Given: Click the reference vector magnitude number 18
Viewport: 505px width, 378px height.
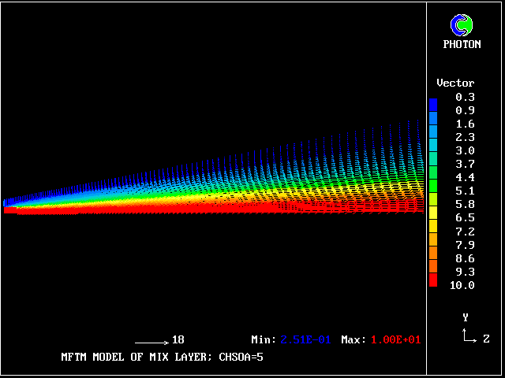Looking at the screenshot, I should point(178,339).
